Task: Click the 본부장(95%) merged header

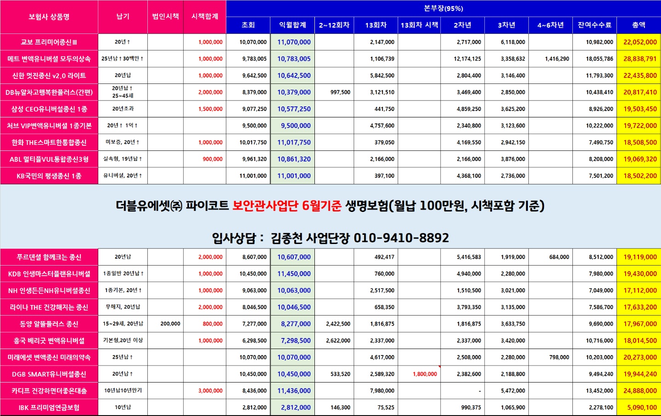Action: pos(443,9)
